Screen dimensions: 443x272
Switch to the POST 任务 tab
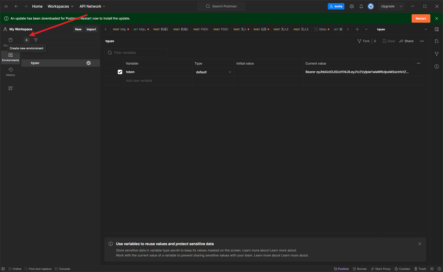click(261, 29)
